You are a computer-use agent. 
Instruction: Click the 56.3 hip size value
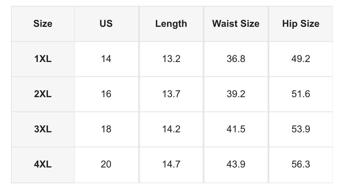tap(301, 164)
